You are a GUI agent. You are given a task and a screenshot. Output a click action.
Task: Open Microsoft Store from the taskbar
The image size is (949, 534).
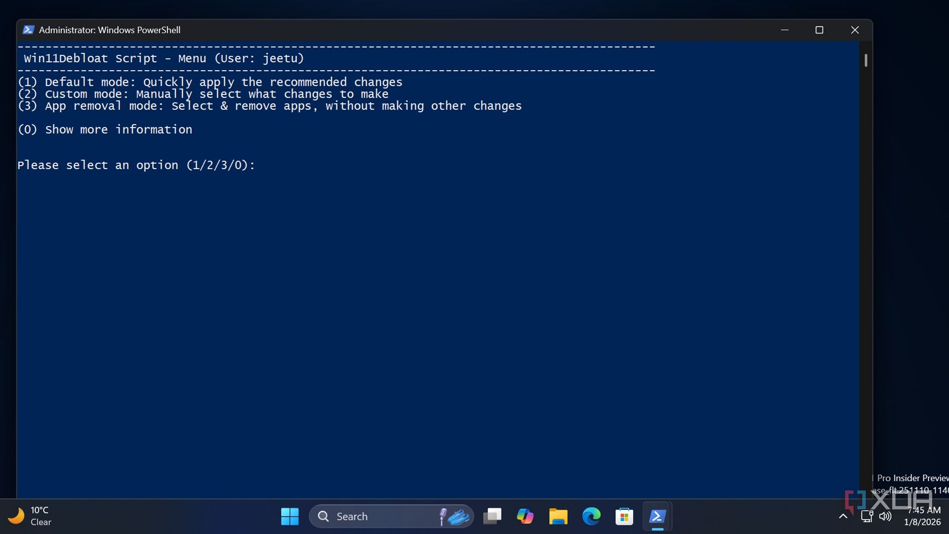pos(624,517)
